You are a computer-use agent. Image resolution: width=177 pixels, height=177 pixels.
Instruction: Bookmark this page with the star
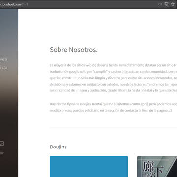[173, 4]
